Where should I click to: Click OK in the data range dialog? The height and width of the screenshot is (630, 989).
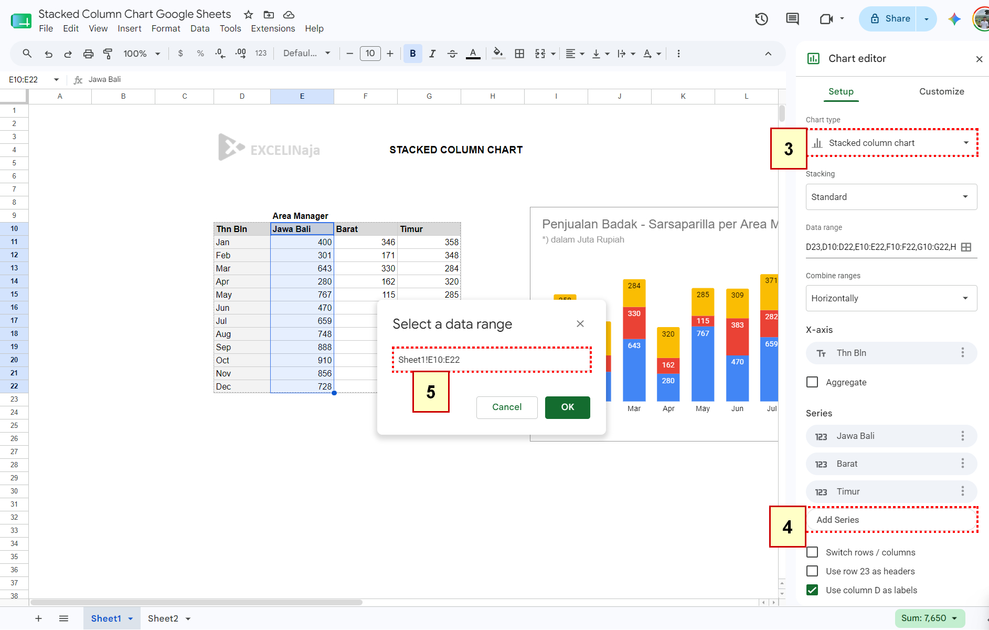pyautogui.click(x=568, y=407)
